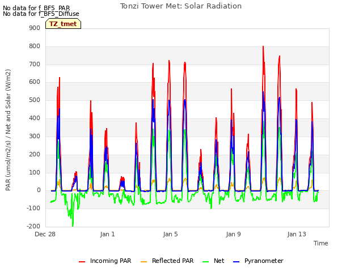The width and height of the screenshot is (363, 272).
Task: Click the y-axis title PAR / Net and Solar
Action: pos(8,130)
